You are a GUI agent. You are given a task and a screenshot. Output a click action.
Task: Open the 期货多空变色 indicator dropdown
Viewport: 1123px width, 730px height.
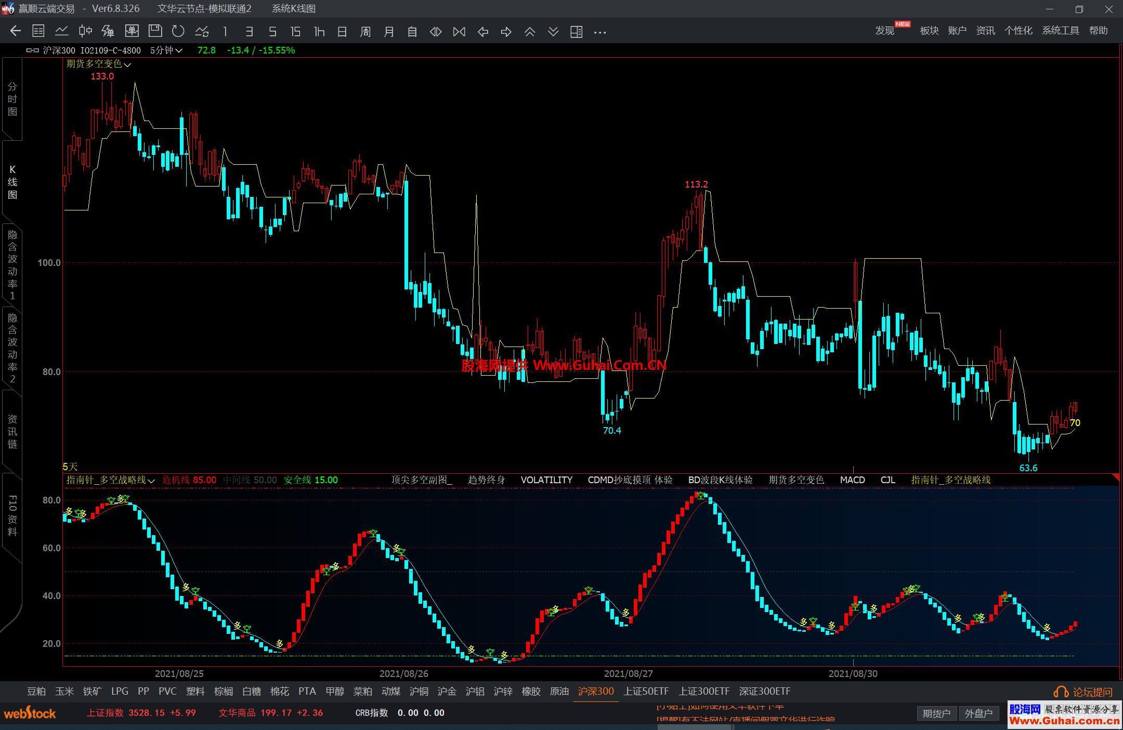pos(99,64)
